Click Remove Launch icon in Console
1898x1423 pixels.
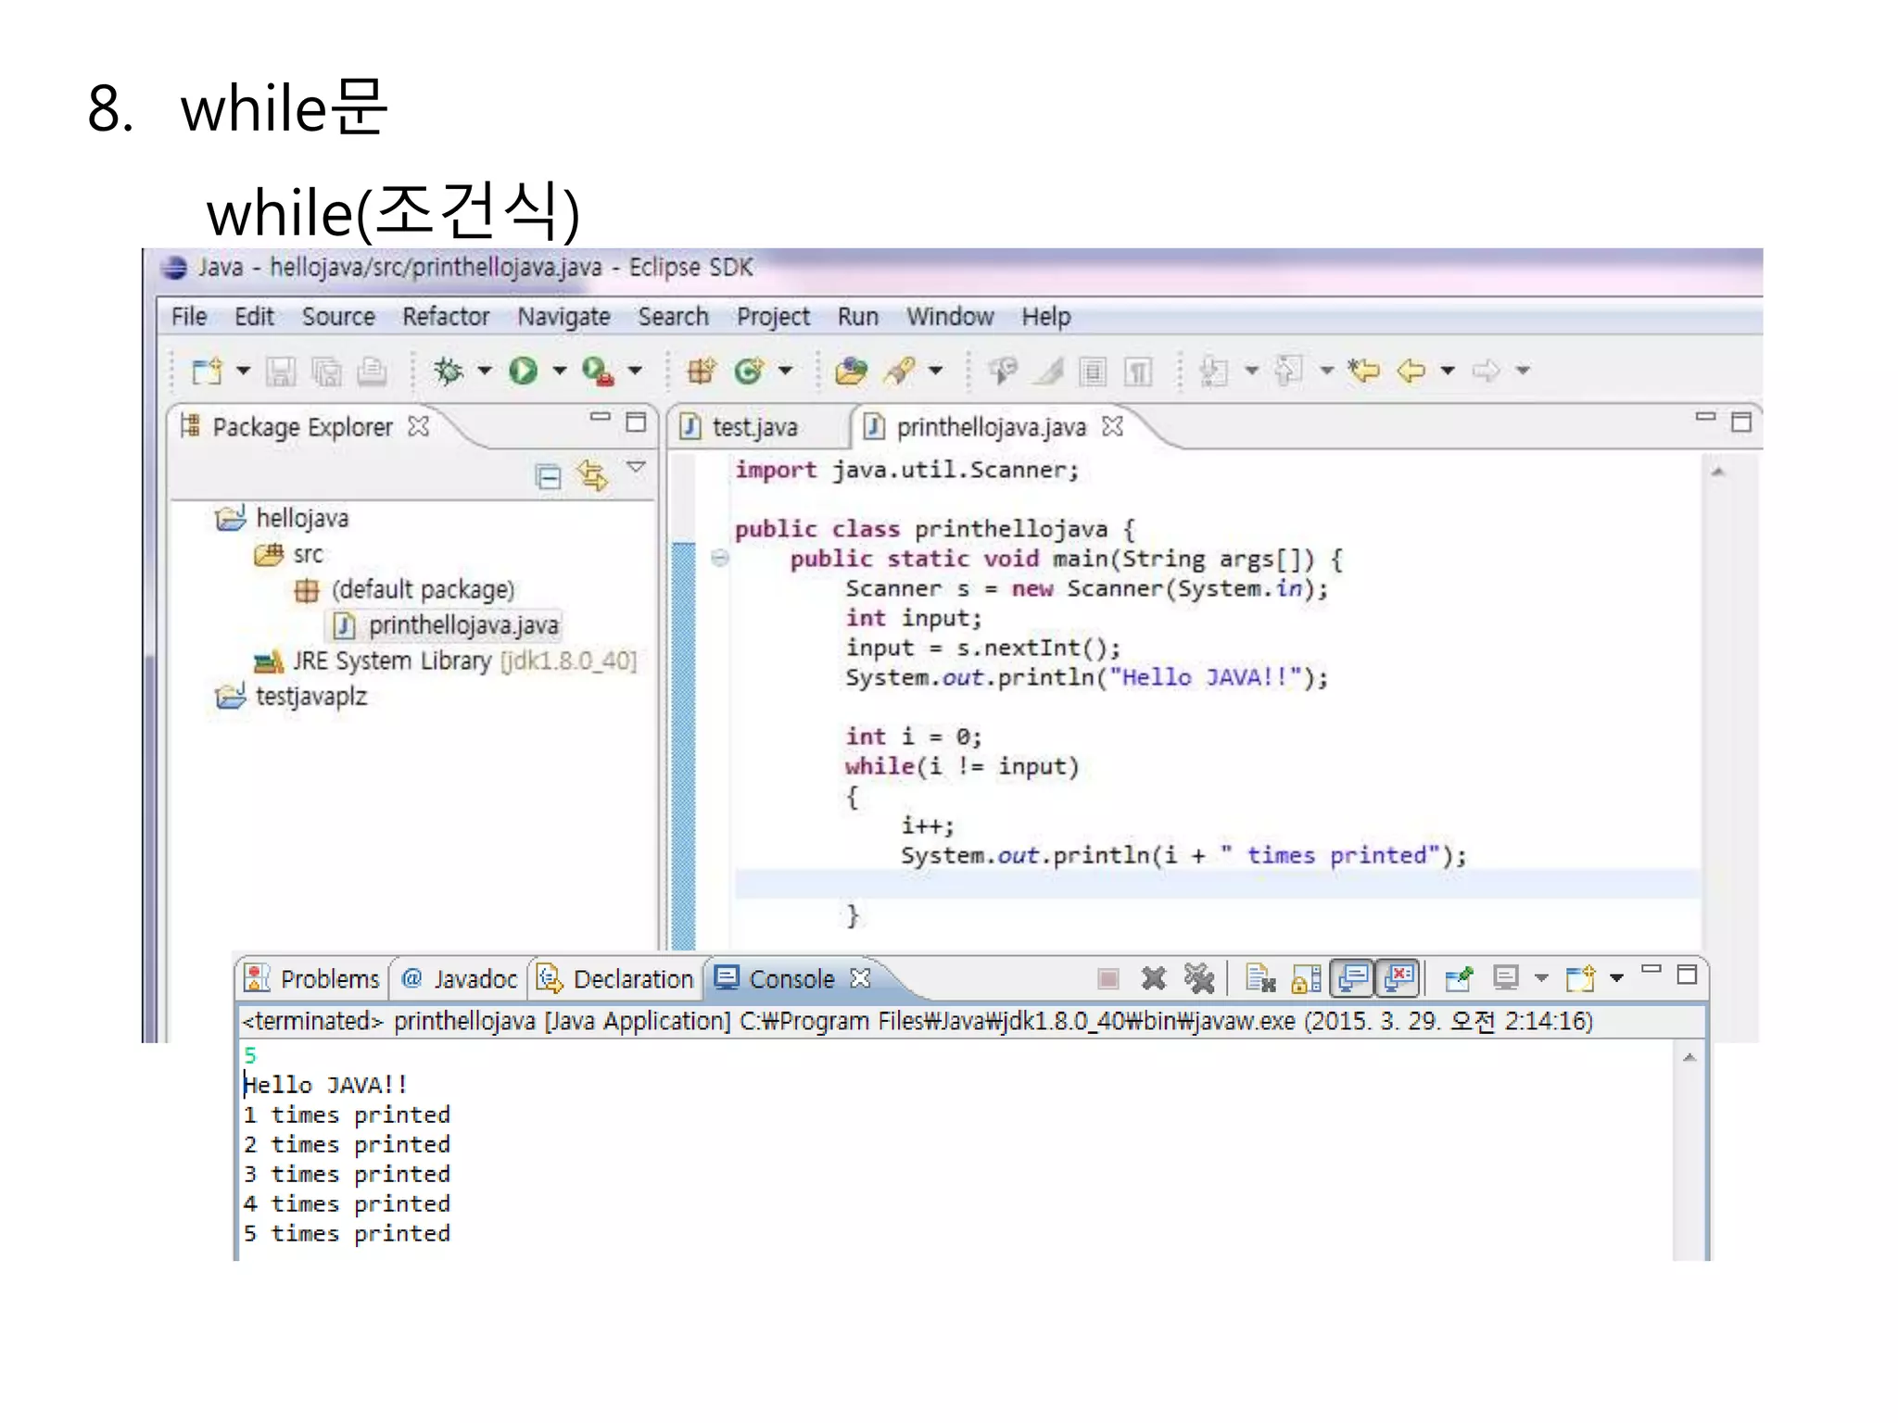tap(1154, 978)
